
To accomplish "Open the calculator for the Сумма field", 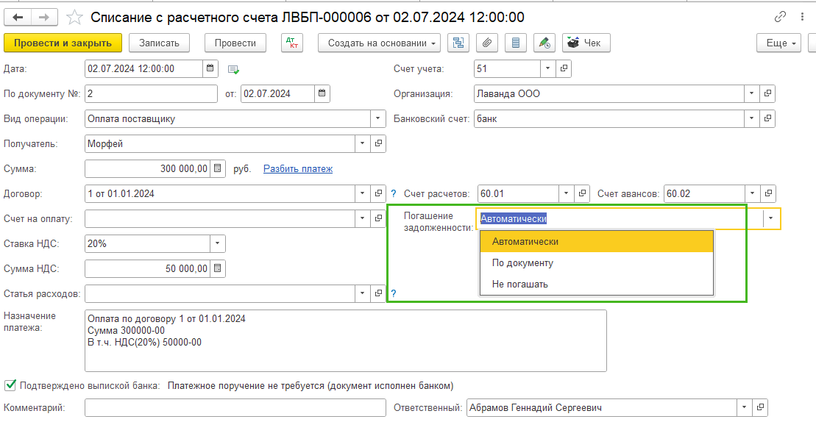I will (218, 169).
